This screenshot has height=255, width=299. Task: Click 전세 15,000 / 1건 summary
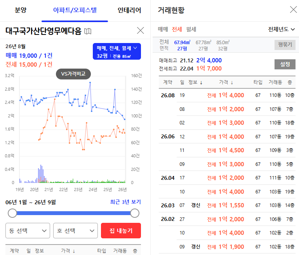click(x=29, y=64)
